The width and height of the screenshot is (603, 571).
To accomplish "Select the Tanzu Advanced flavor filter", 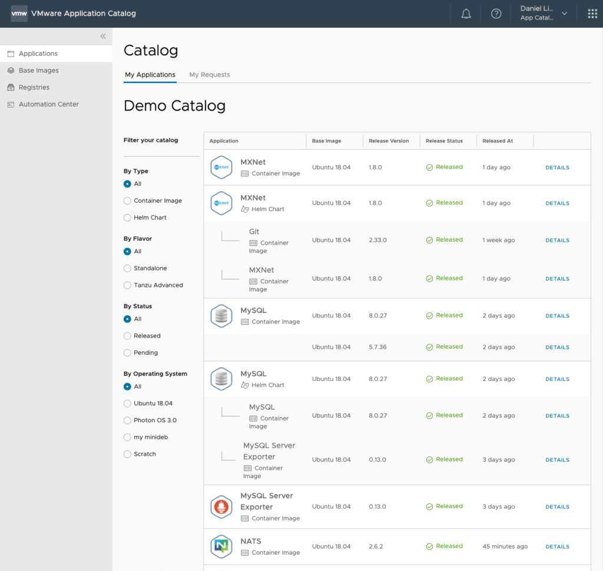I will pos(128,285).
